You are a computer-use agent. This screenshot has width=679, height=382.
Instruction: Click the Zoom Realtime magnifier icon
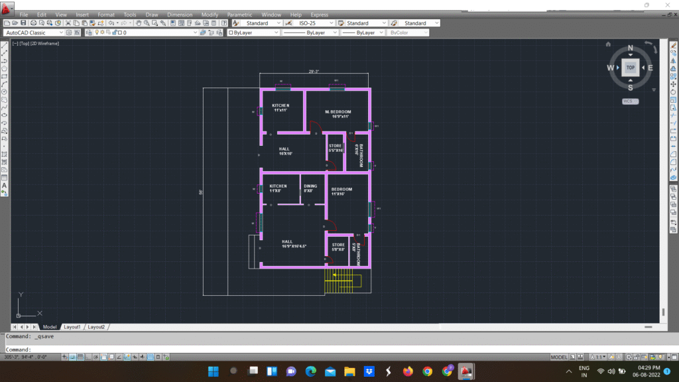[x=147, y=23]
